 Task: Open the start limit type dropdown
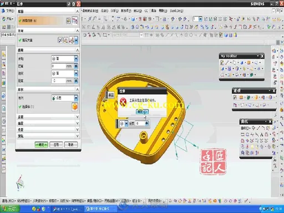click(76, 59)
